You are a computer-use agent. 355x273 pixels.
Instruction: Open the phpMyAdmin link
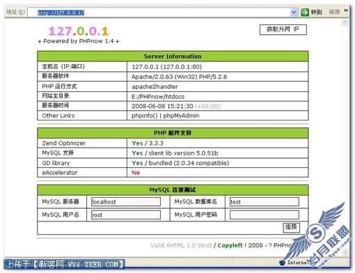[x=181, y=116]
